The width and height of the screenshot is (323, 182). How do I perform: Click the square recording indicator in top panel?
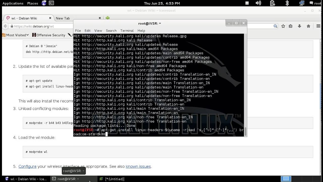click(247, 3)
